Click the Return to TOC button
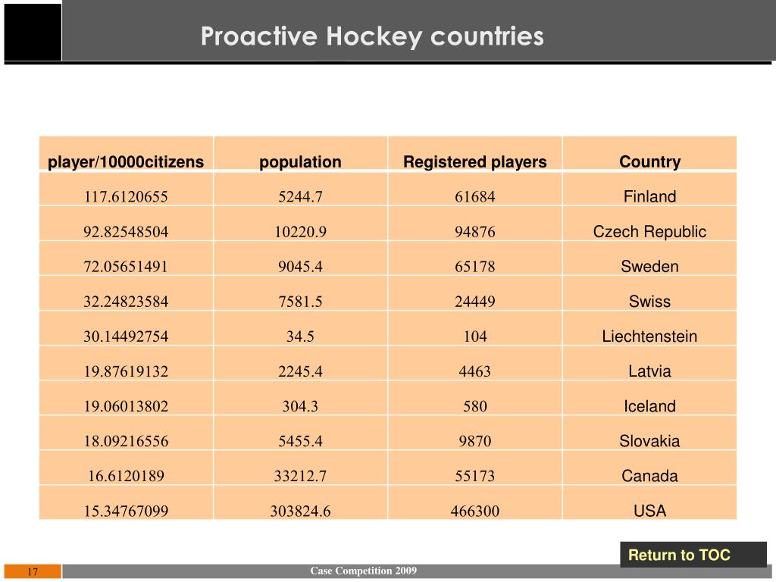This screenshot has width=776, height=582. tap(693, 554)
